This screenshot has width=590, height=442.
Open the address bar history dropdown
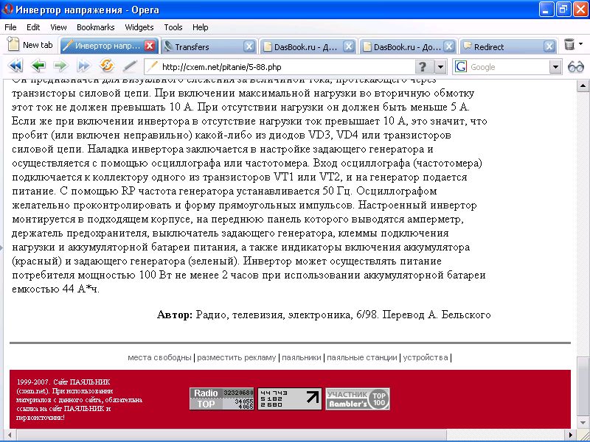(440, 66)
